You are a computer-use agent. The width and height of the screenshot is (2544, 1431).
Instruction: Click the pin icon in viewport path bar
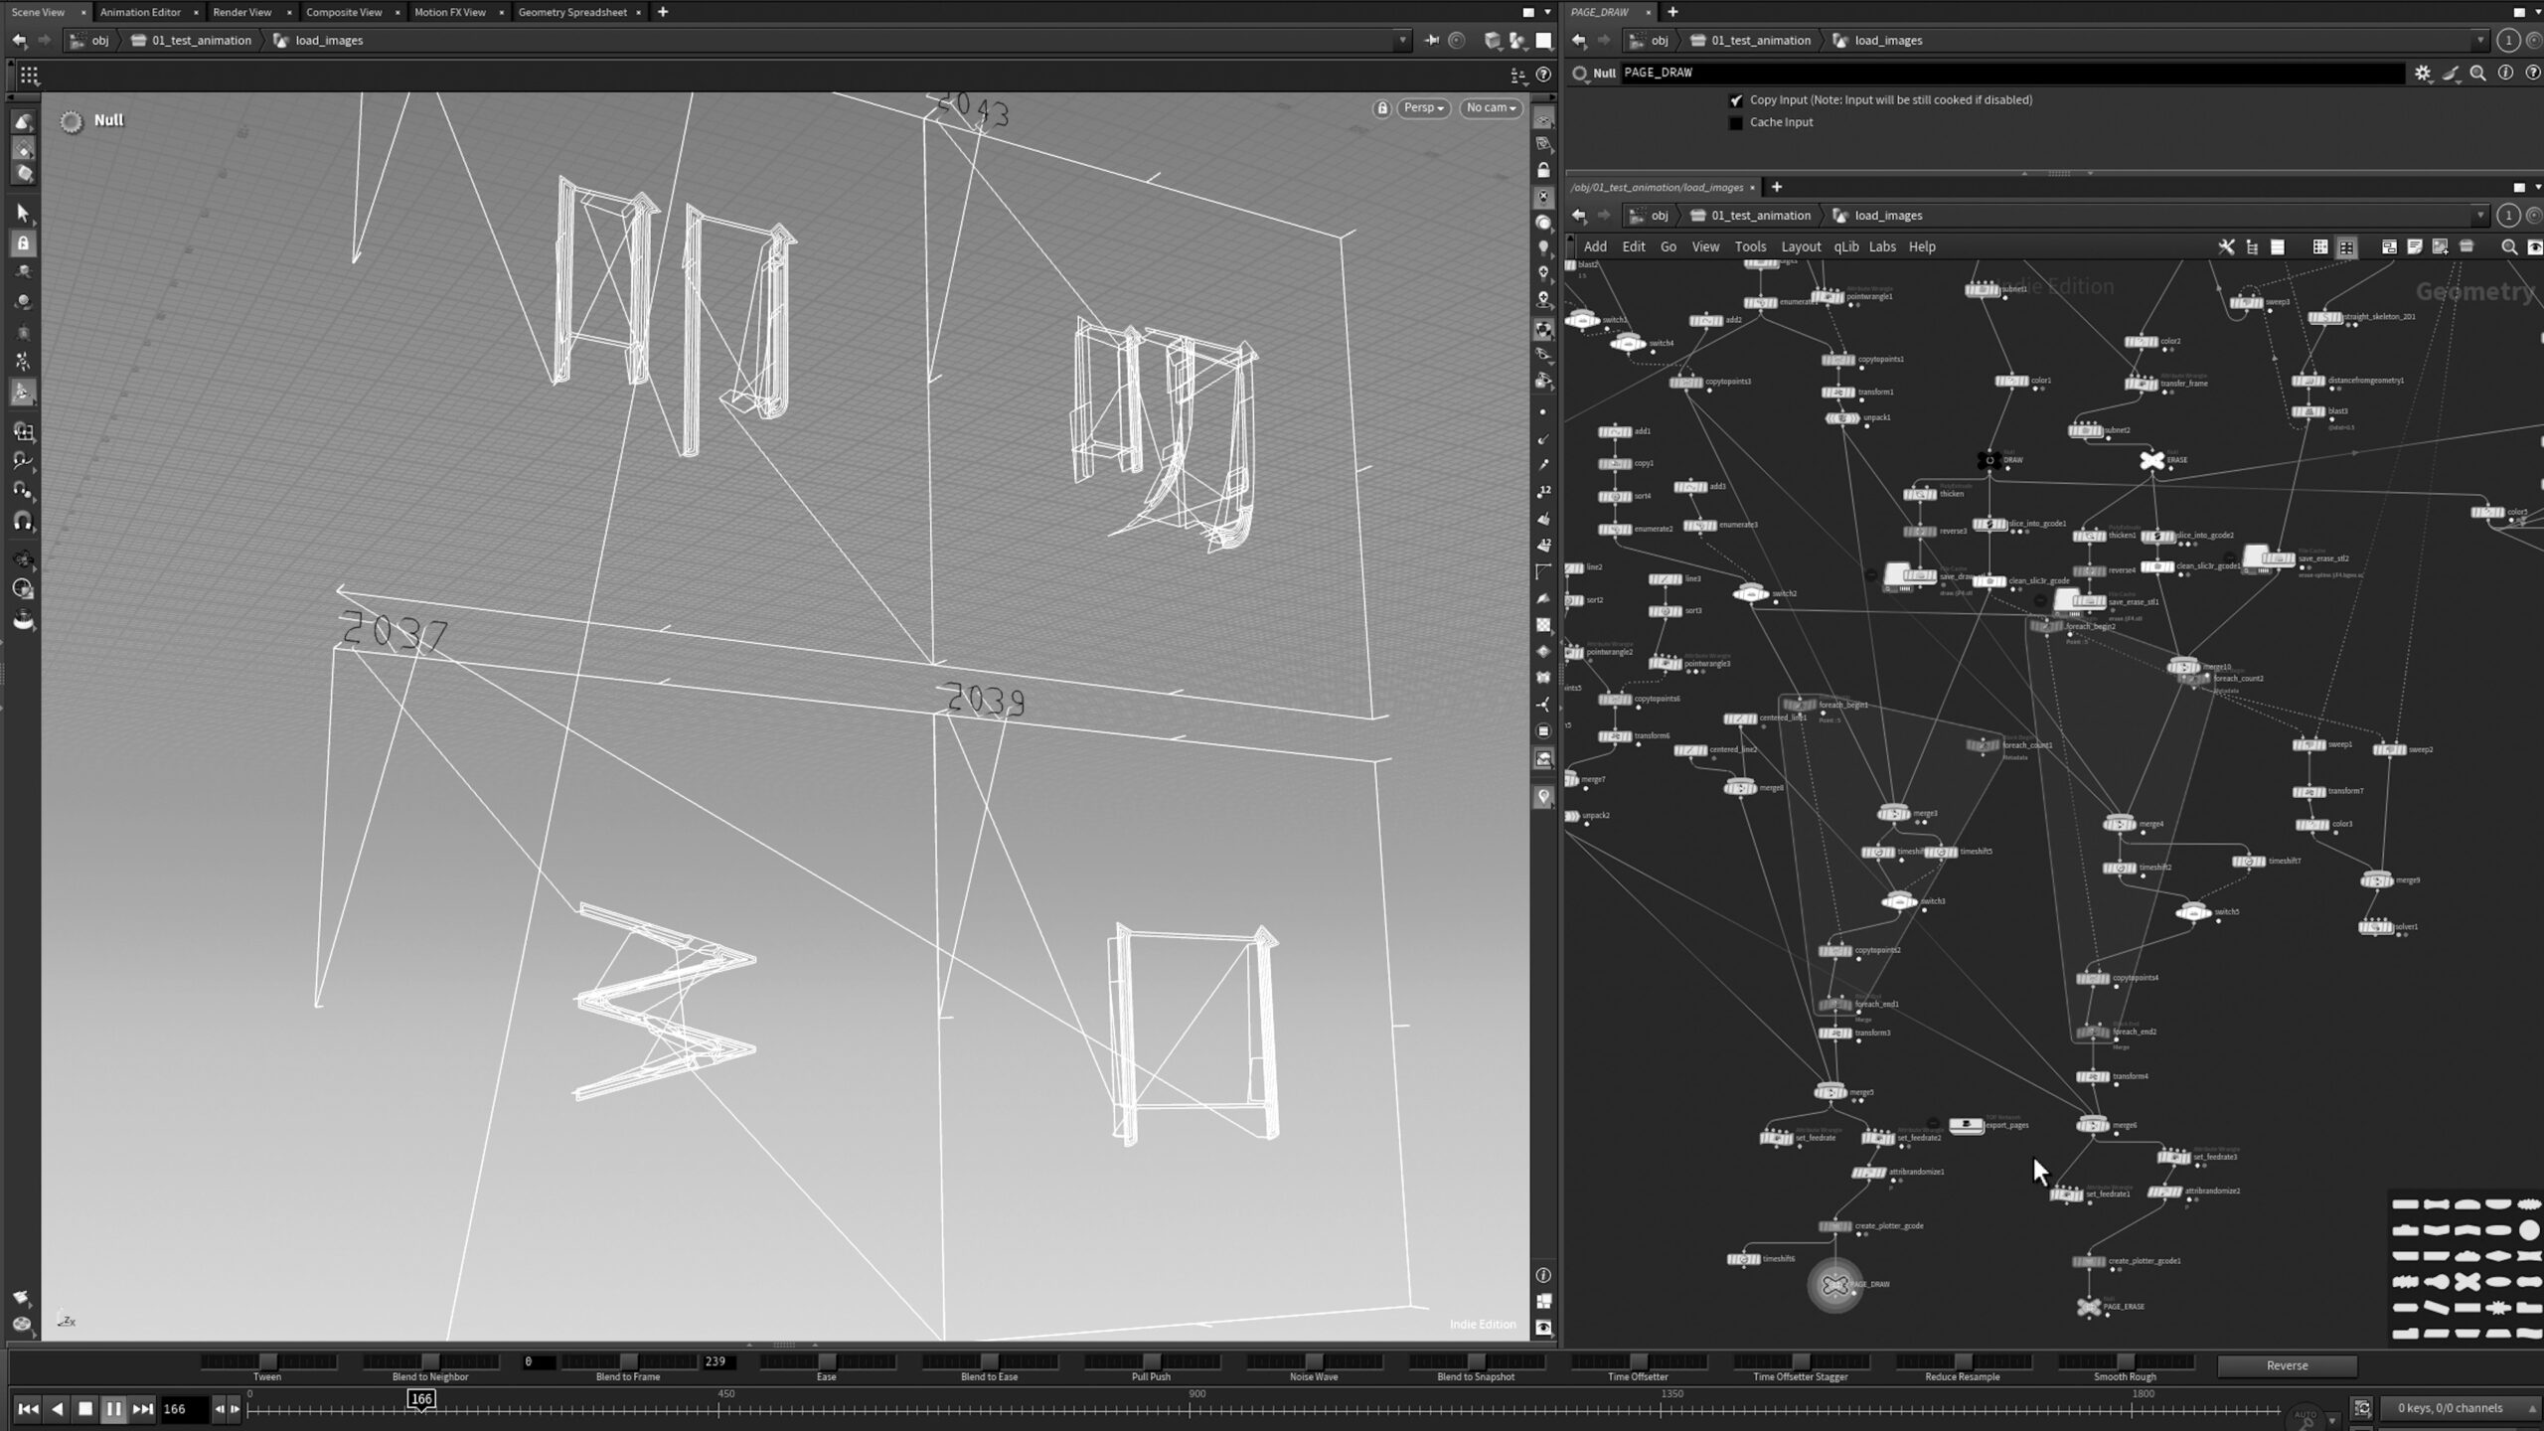point(1431,41)
